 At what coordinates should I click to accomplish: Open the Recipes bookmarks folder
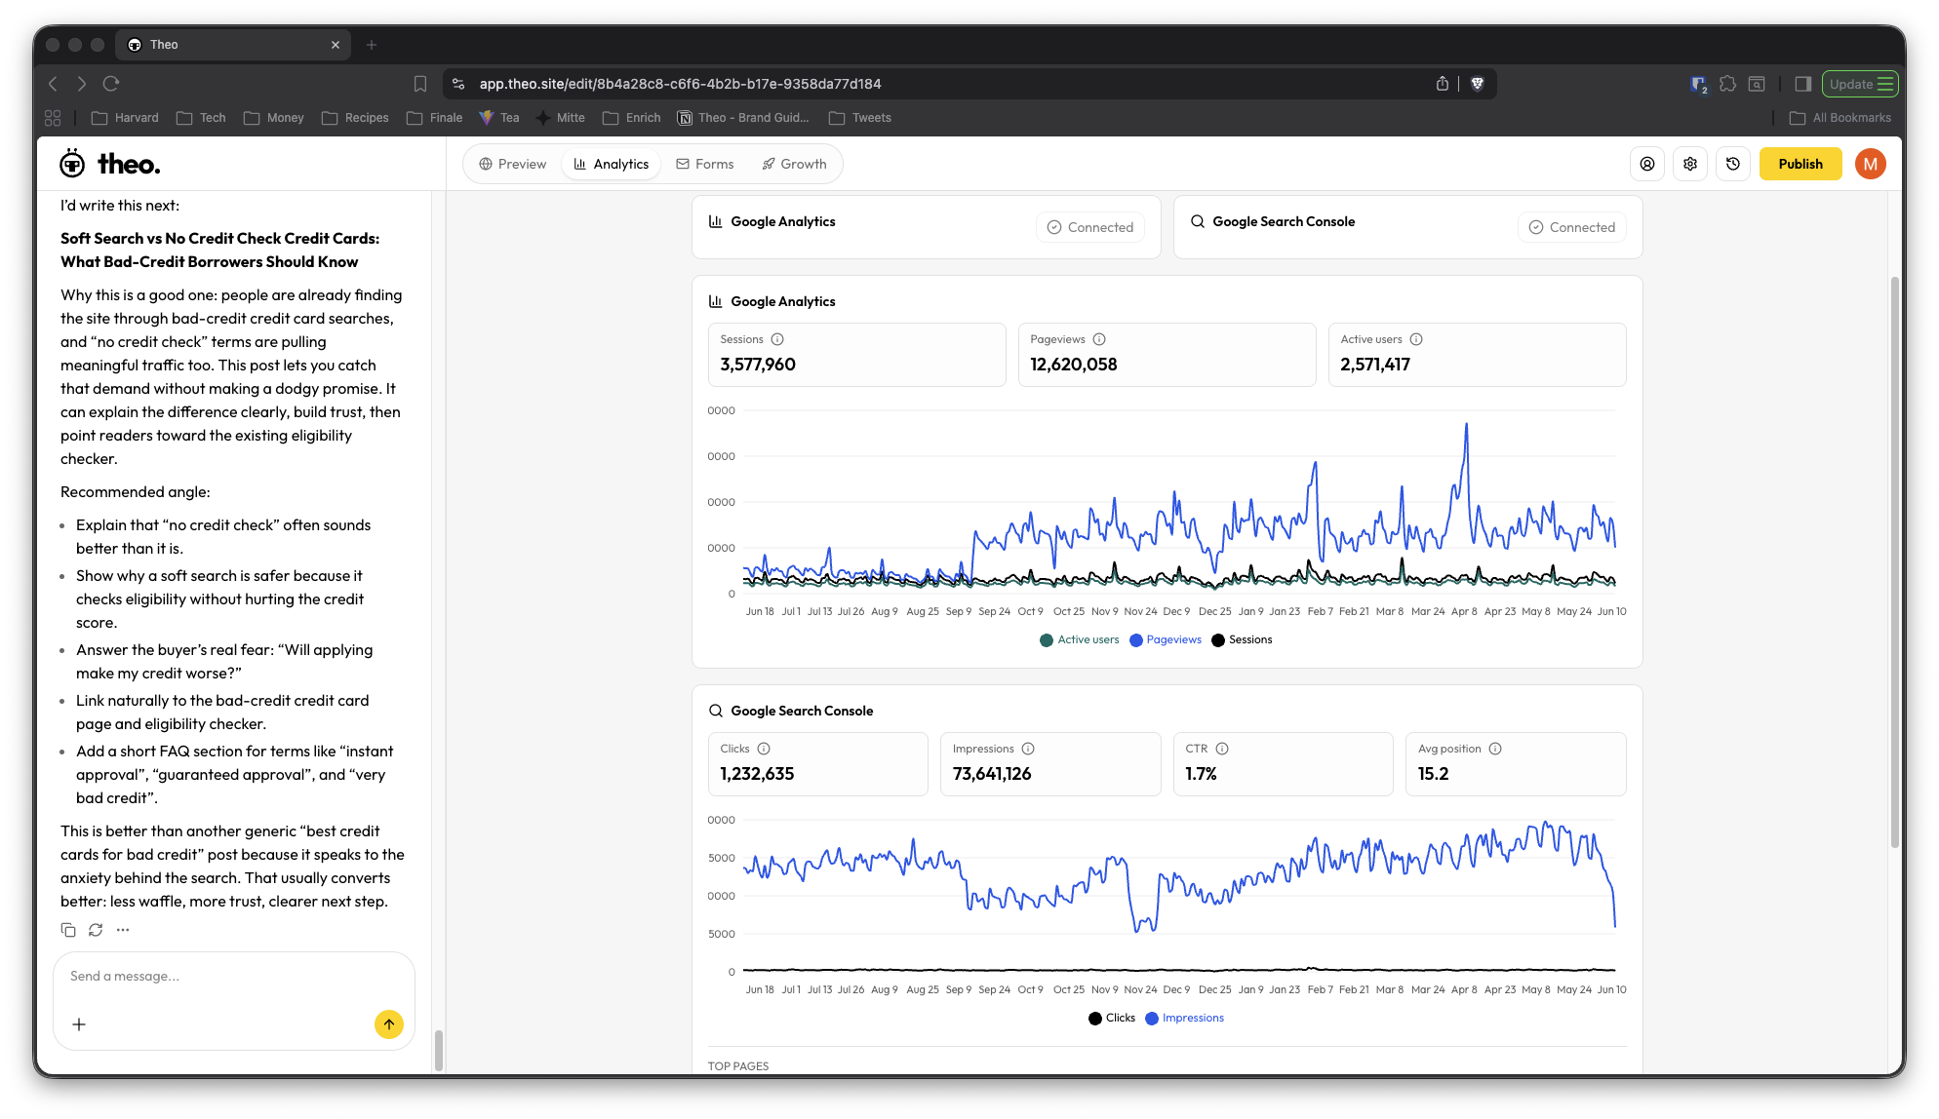pyautogui.click(x=355, y=118)
